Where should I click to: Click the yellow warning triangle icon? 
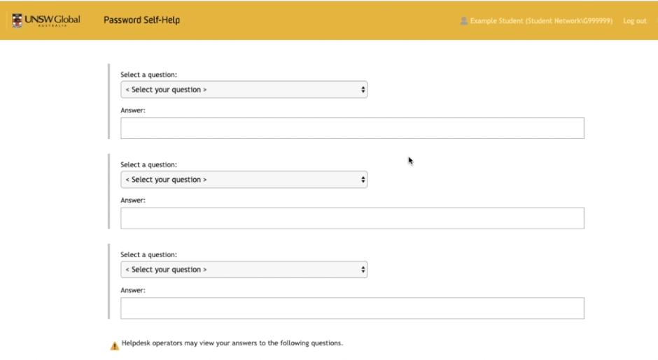tap(115, 345)
